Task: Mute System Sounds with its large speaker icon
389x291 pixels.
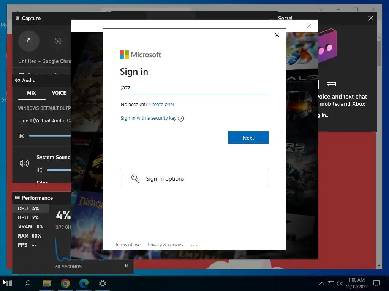Action: point(24,163)
